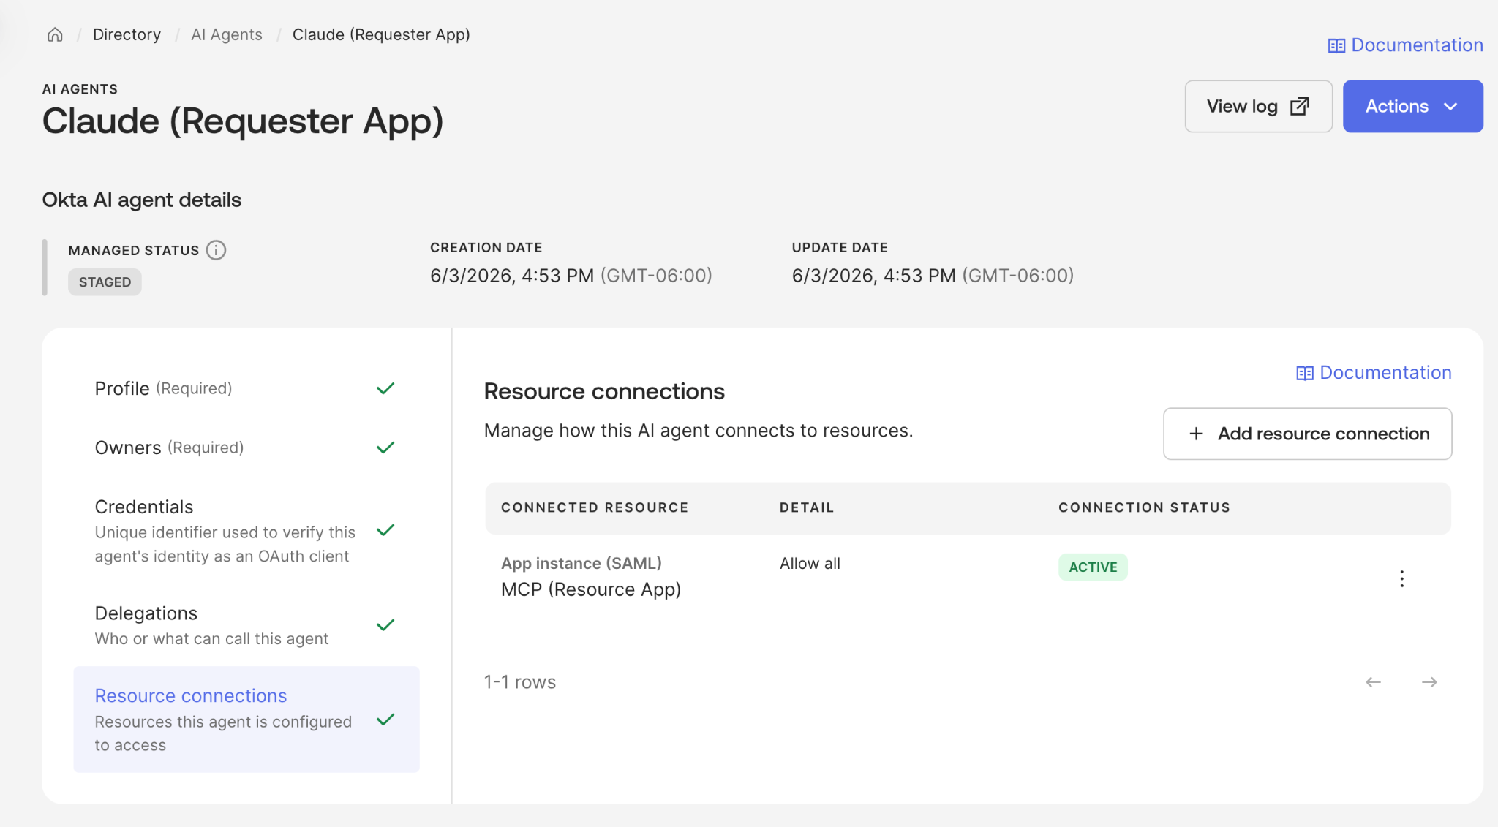
Task: Navigate to AI Agents breadcrumb
Action: [x=227, y=35]
